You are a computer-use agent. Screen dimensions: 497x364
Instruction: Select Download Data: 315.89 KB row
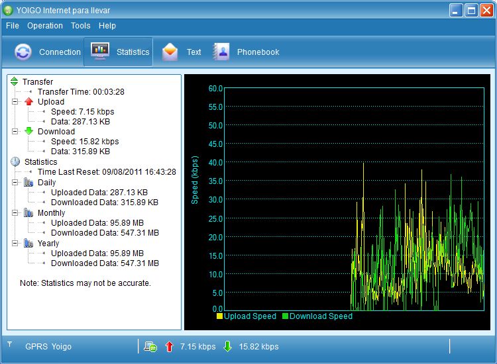point(80,152)
